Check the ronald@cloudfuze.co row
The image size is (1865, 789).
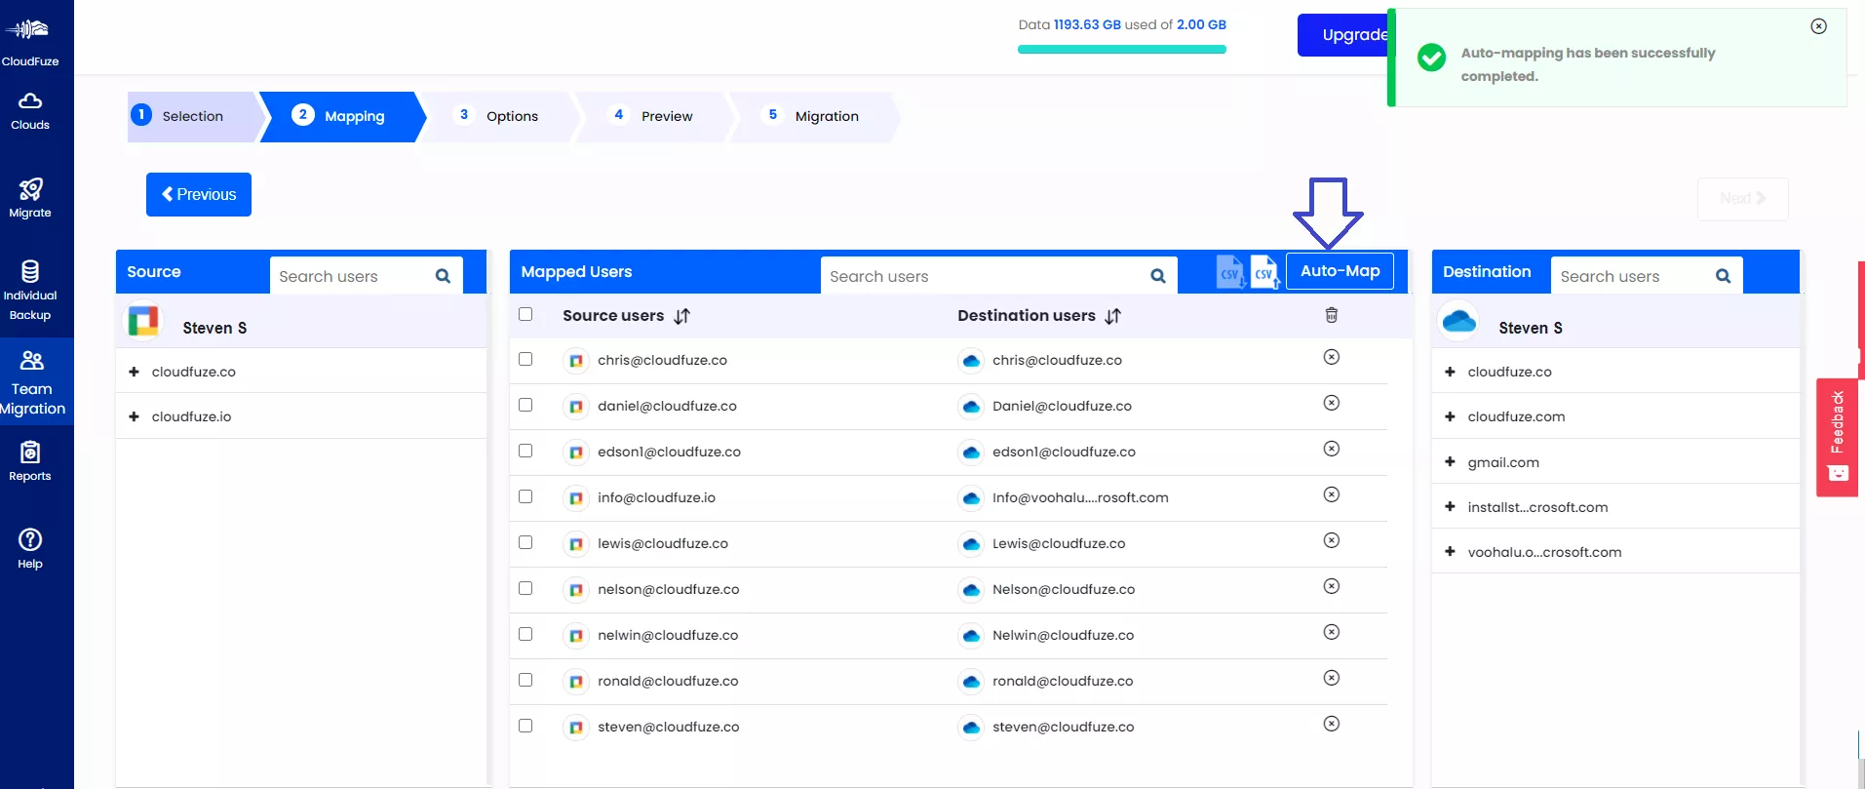click(x=525, y=680)
